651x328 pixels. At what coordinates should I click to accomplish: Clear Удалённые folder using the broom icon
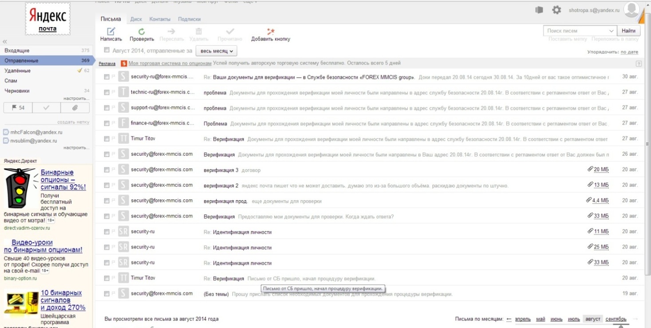click(x=80, y=70)
